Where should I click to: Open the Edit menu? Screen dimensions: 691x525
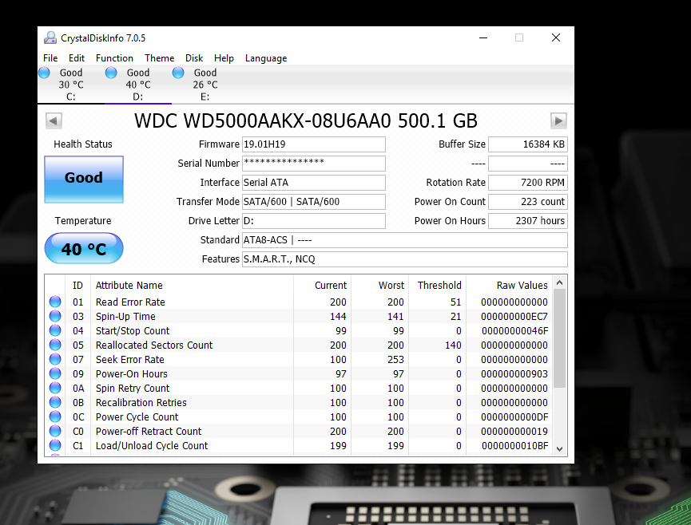coord(76,57)
